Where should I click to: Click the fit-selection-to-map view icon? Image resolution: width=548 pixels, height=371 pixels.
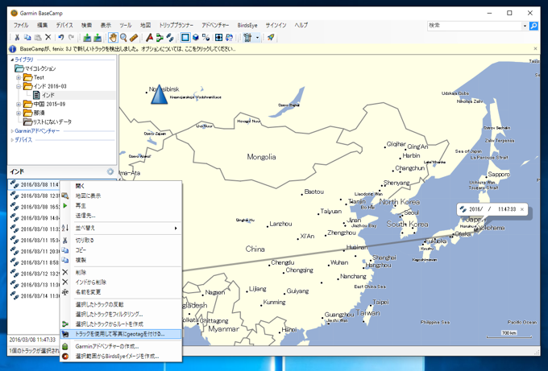[218, 37]
